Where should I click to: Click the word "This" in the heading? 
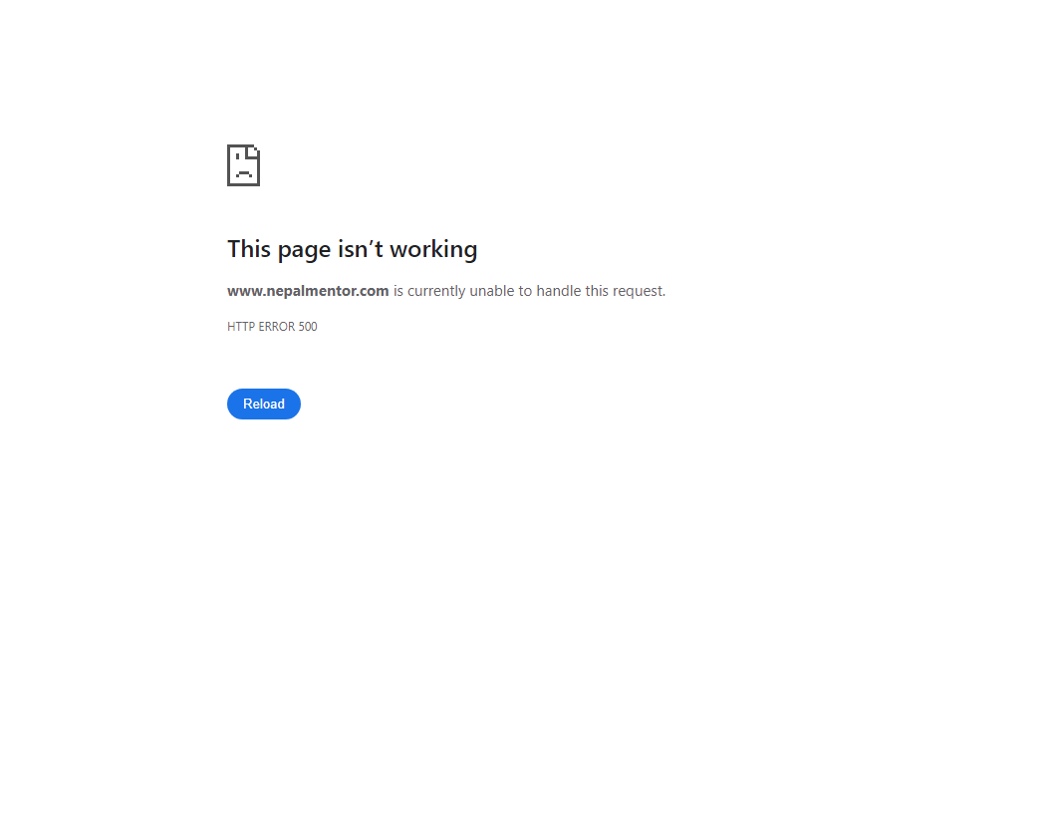249,249
